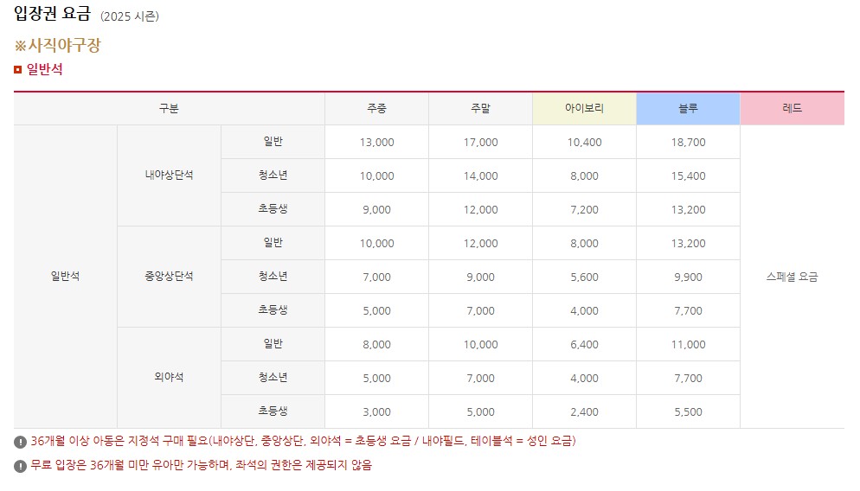This screenshot has width=860, height=491.
Task: Click the 일반 label in the 중앙상단석 group
Action: coord(273,243)
